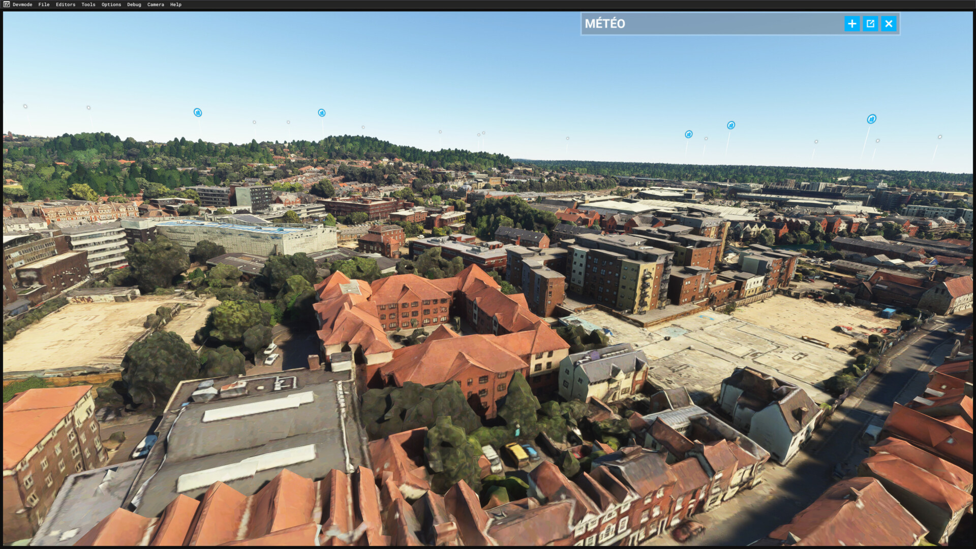Pop out the Météo panel to window
976x549 pixels.
[870, 24]
